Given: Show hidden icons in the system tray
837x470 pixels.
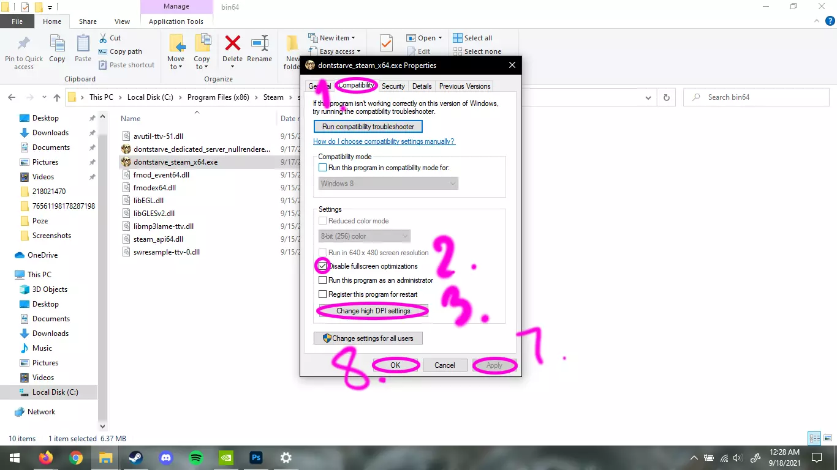Looking at the screenshot, I should point(694,458).
